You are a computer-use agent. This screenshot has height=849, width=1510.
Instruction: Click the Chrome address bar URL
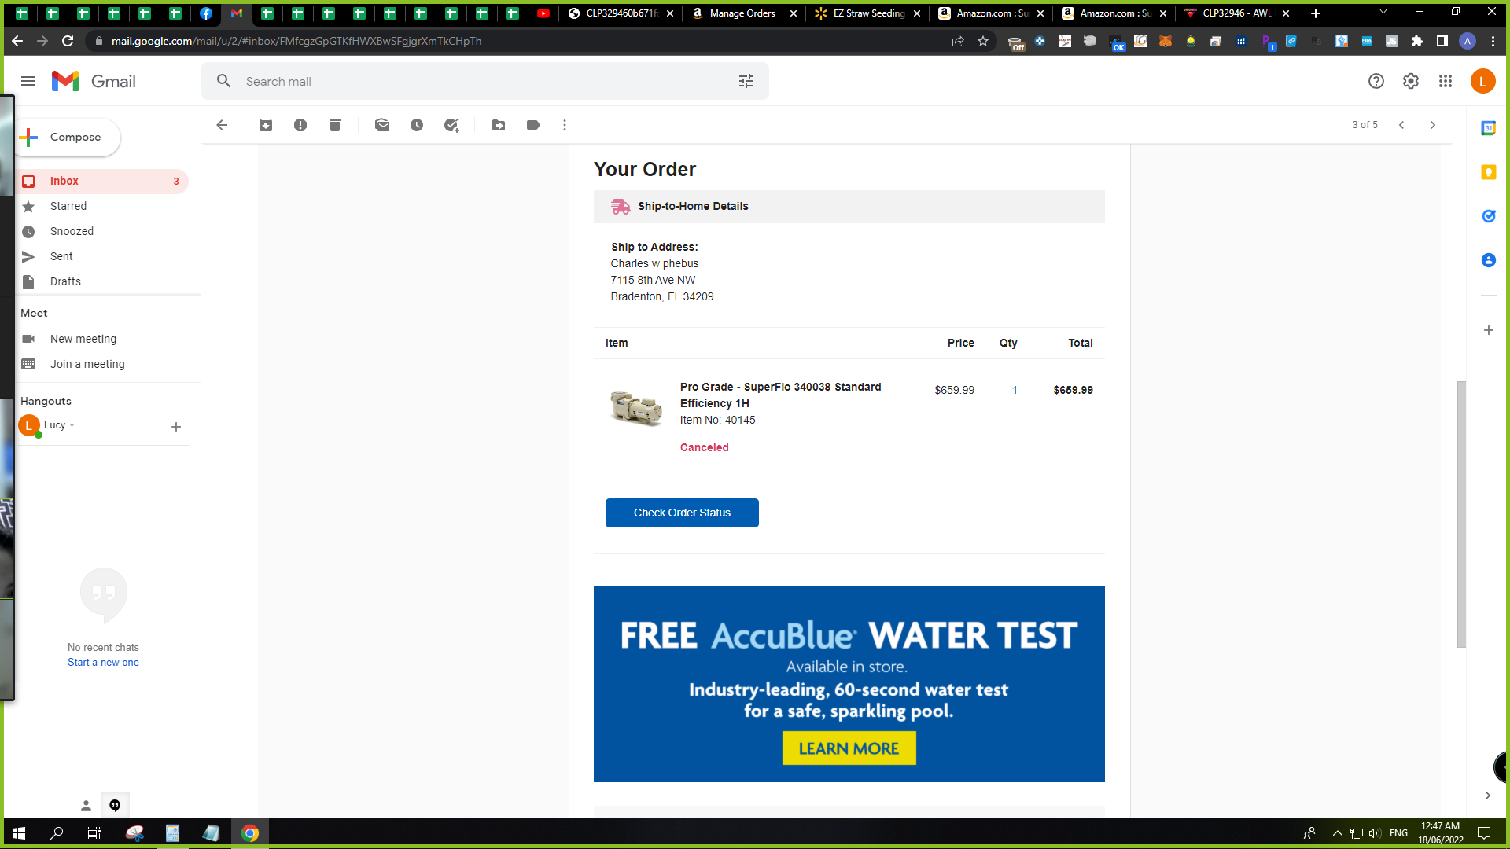coord(296,41)
